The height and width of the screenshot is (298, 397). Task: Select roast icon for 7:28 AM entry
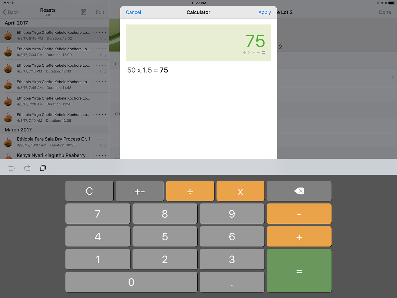(x=8, y=101)
